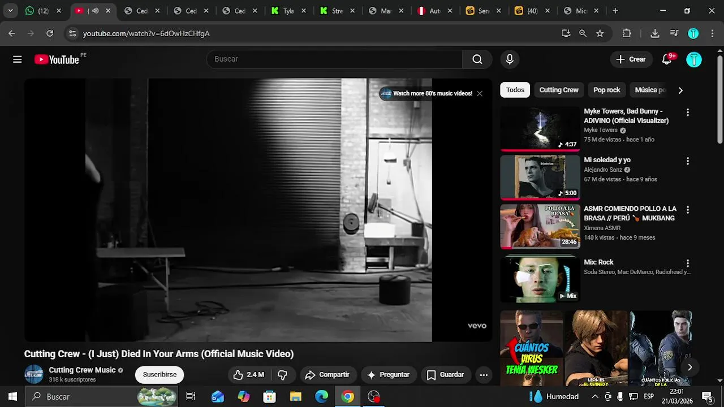Image resolution: width=724 pixels, height=407 pixels.
Task: Click the zoom magnifier in address bar
Action: [x=583, y=33]
